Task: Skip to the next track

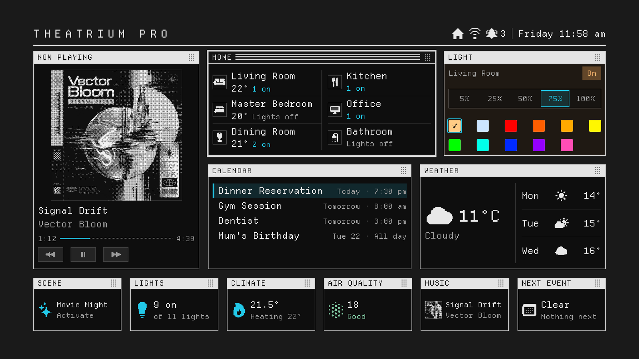Action: coord(116,254)
